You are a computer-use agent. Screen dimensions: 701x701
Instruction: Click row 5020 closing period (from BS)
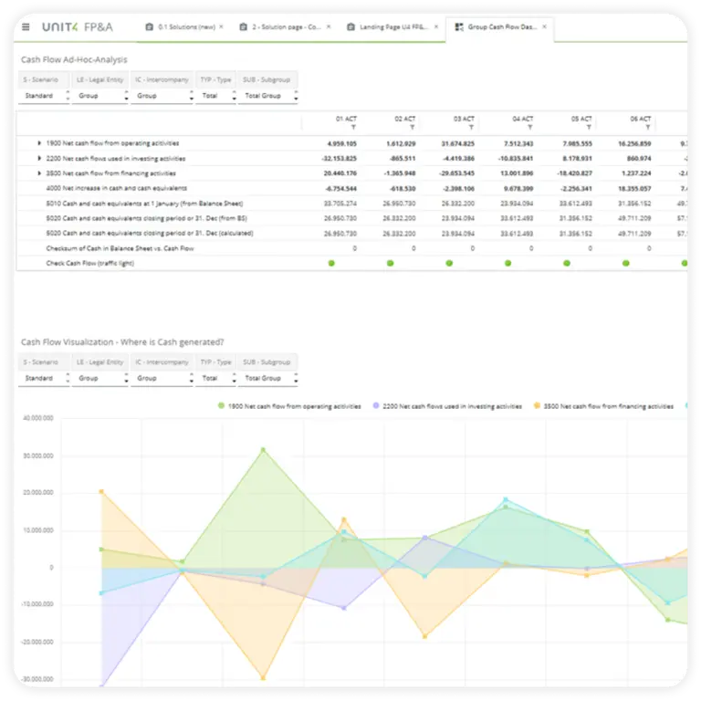click(147, 218)
